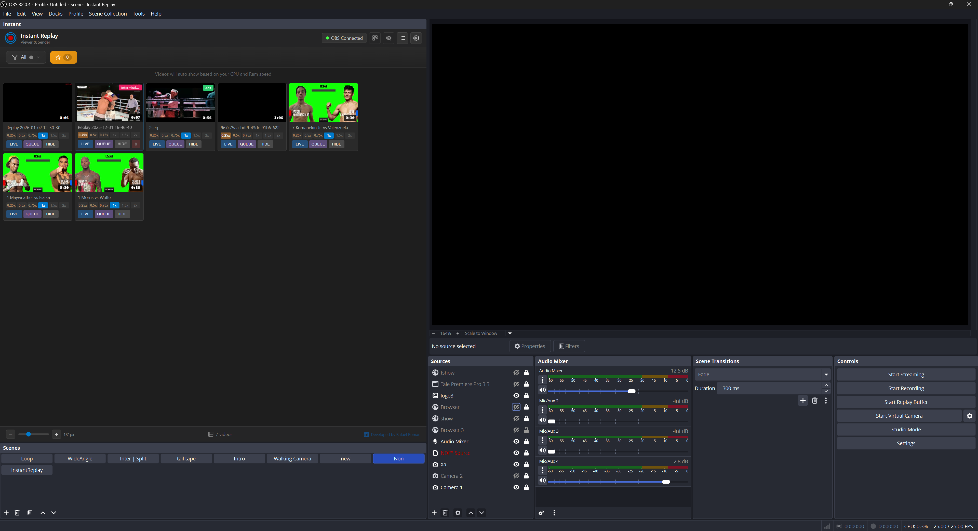Lock toggle for Browser 3 source

[526, 430]
